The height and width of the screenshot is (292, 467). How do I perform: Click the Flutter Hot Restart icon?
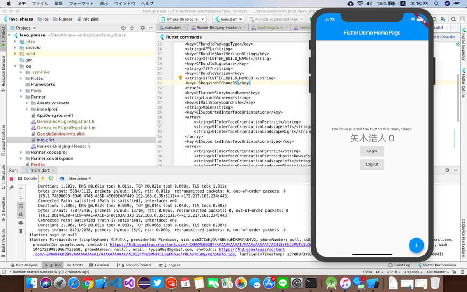(x=52, y=178)
